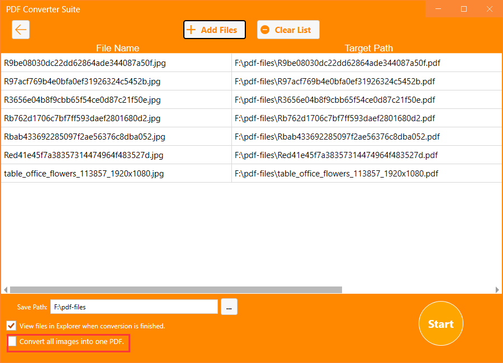Select table_office_flowers_113857_1920x1080.jpg file row

point(84,174)
